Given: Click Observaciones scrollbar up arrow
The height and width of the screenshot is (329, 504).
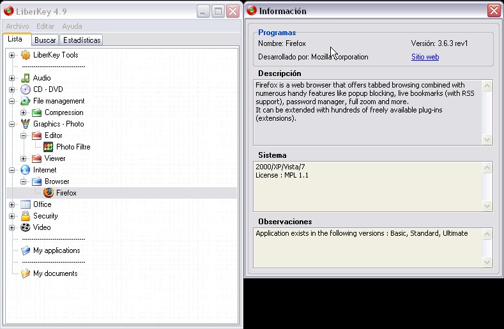Looking at the screenshot, I should [487, 234].
